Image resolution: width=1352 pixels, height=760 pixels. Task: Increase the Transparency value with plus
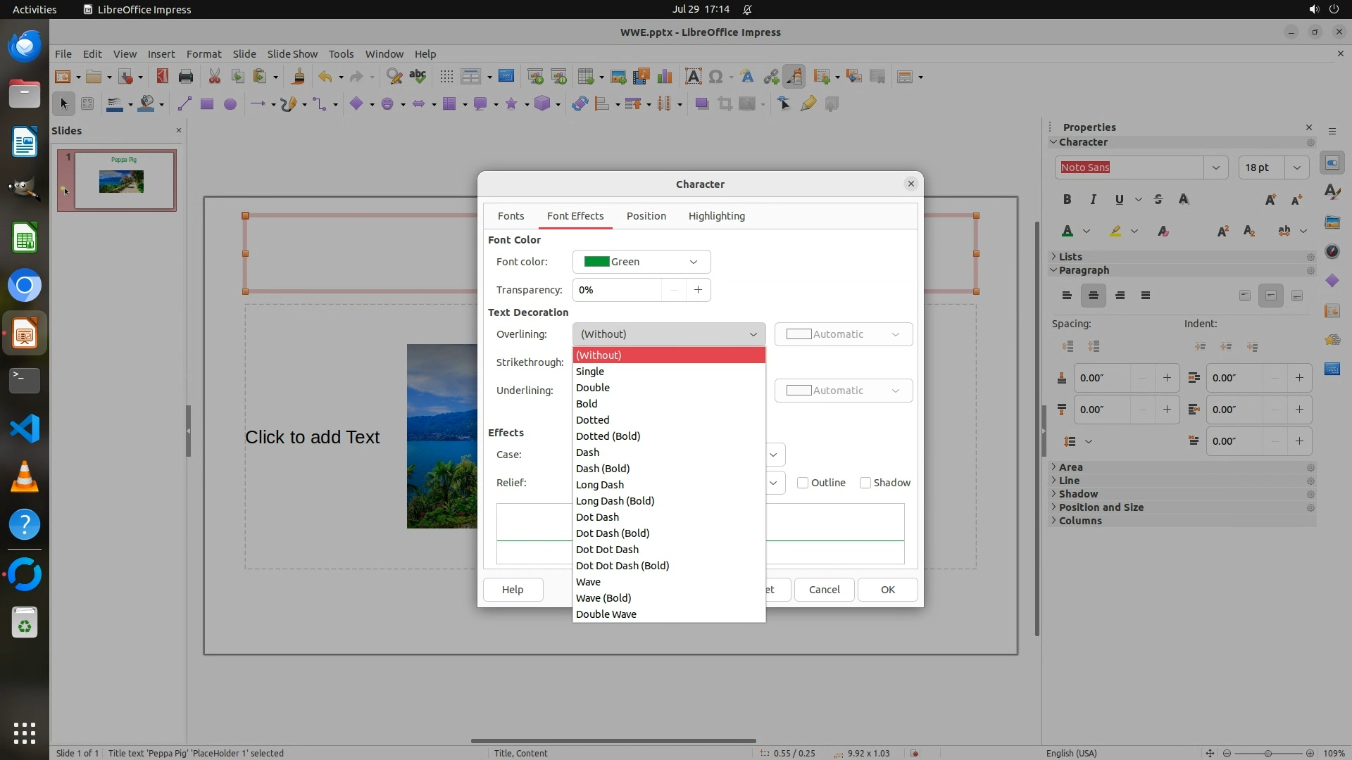click(698, 290)
